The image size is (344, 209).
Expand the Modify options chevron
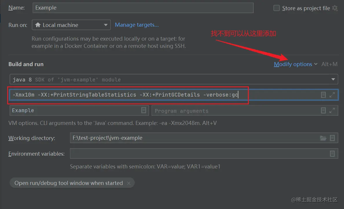click(x=316, y=64)
